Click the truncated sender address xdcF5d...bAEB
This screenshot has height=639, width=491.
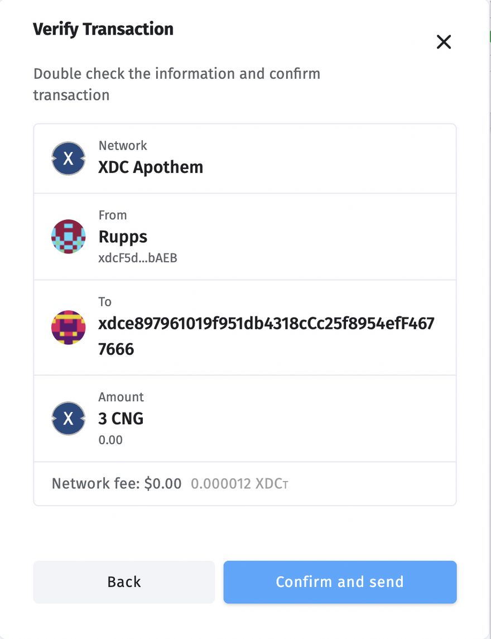pos(138,258)
